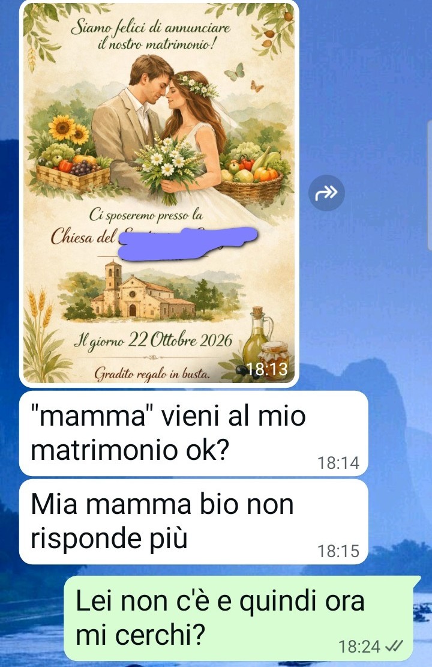Tap the blue scribble covering the church name
Screen dimensions: 432x667
[188, 243]
